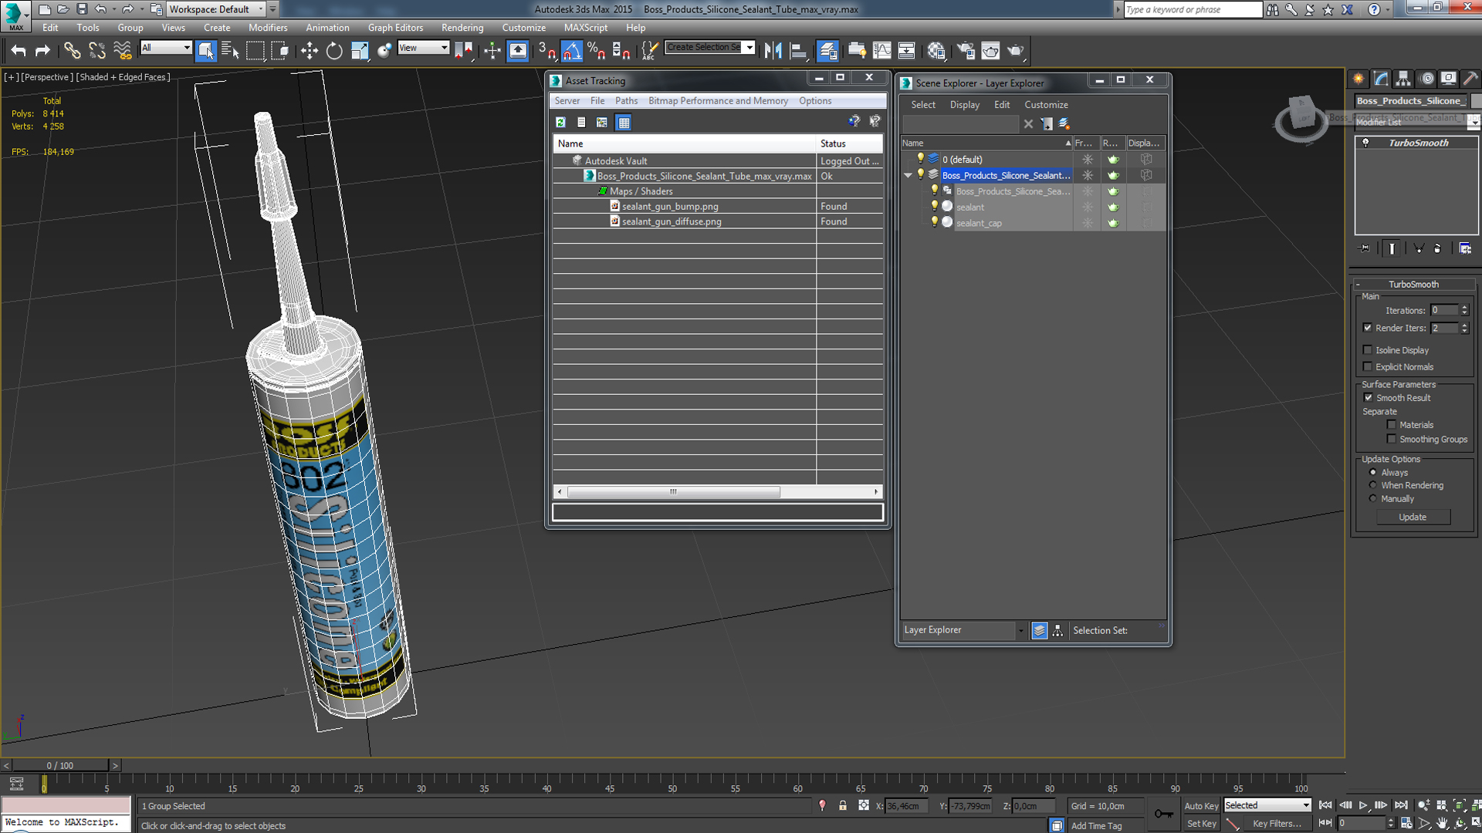Click Asset Tracking horizontal scrollbar thumb
Viewport: 1482px width, 833px height.
click(673, 491)
